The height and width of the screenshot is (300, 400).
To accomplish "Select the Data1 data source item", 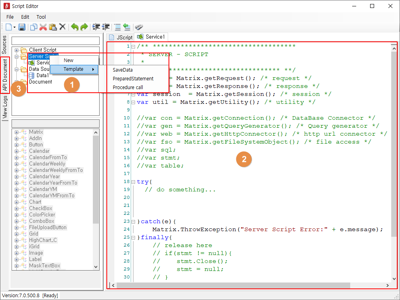I will pos(42,75).
